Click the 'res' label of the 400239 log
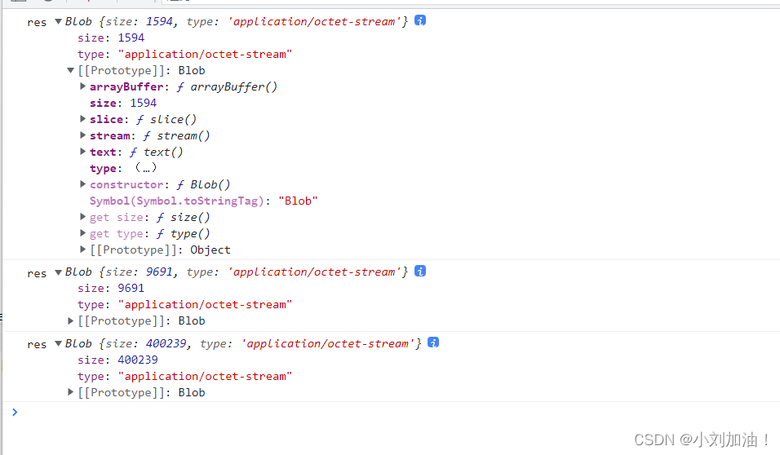The height and width of the screenshot is (455, 780). coord(37,344)
